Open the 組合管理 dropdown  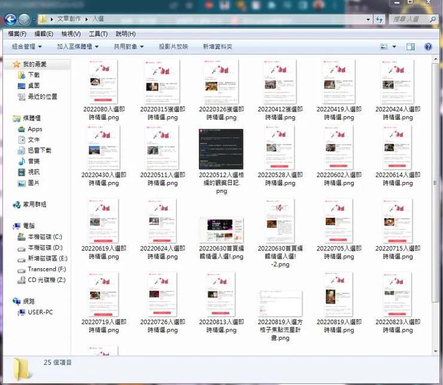27,47
